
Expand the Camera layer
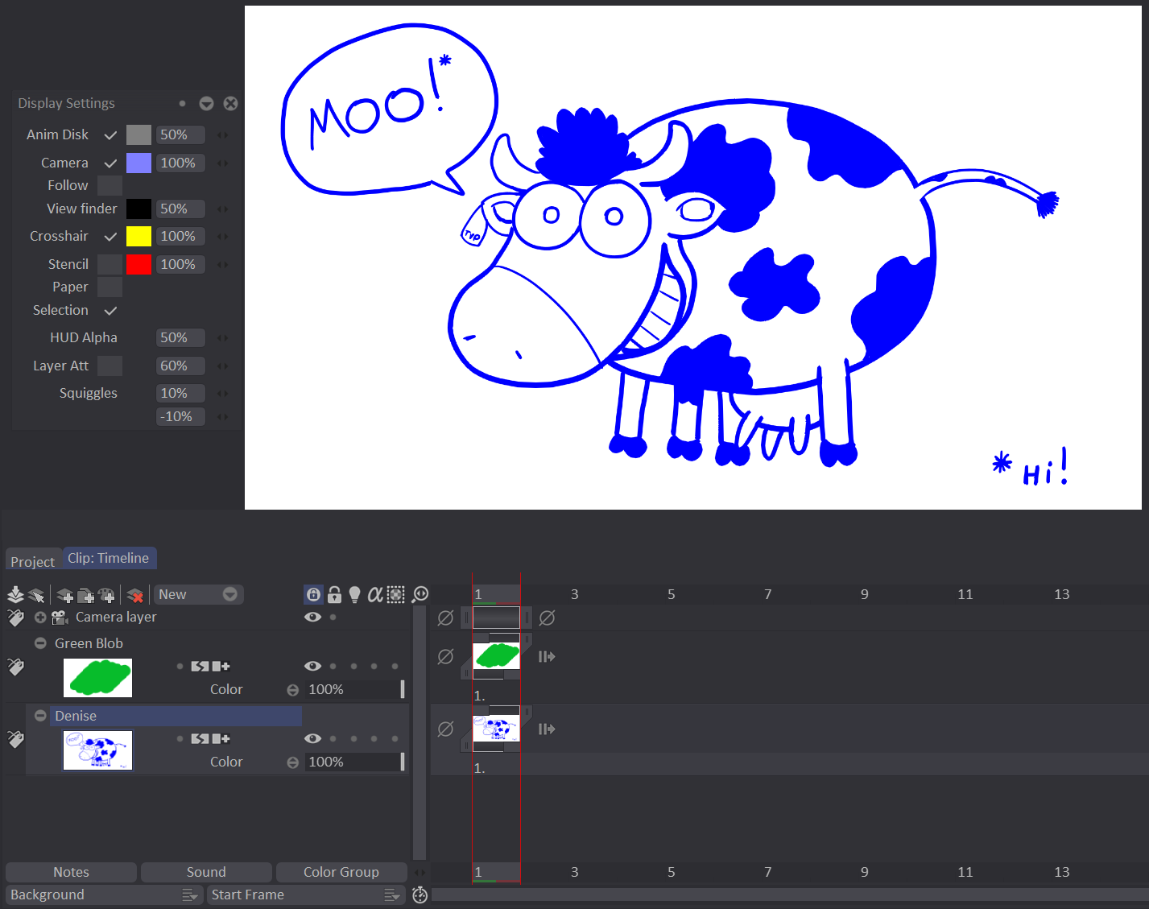[40, 618]
